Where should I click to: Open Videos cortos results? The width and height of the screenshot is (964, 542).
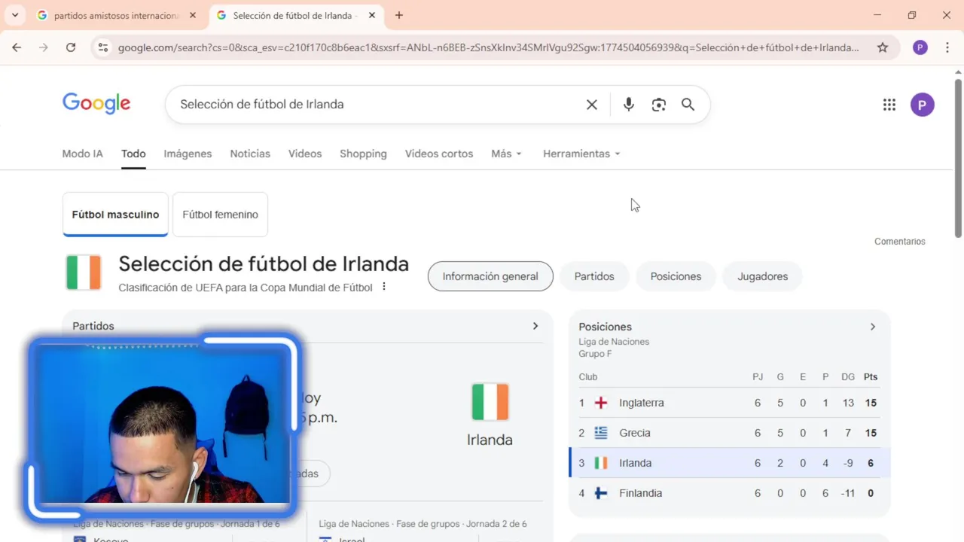point(439,154)
